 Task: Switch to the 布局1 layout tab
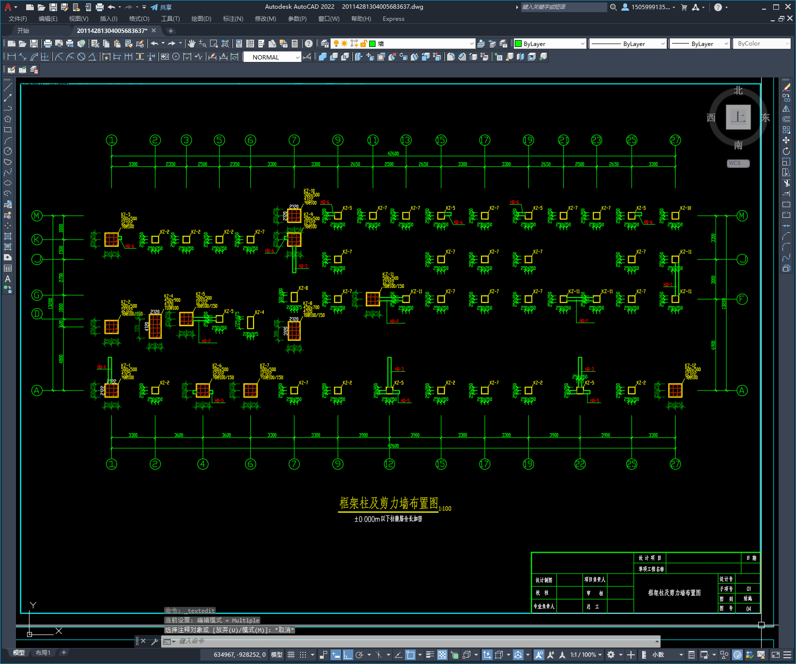point(43,652)
